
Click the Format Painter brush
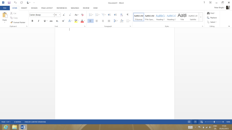[x=18, y=22]
